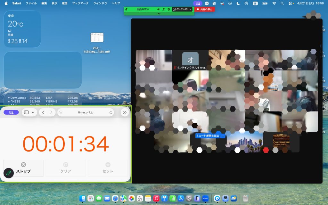This screenshot has width=328, height=205.
Task: Show Safari toolbar overflow items
Action: (x=125, y=112)
